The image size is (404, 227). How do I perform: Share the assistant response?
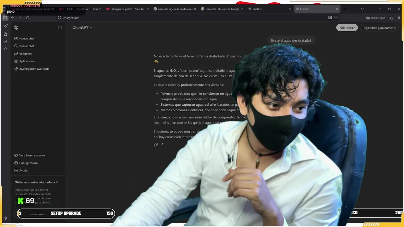[163, 145]
